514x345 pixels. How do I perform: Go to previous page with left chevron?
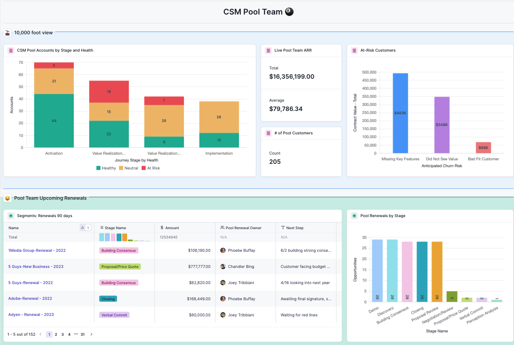(40, 335)
